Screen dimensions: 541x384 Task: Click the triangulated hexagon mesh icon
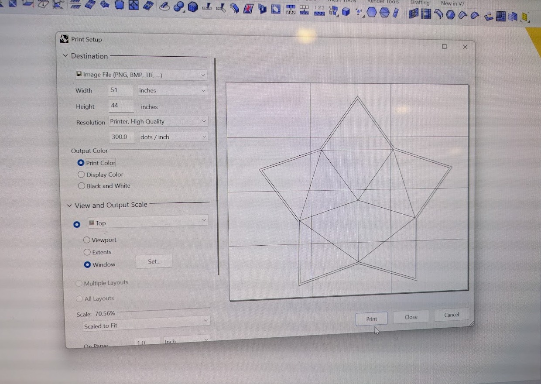(x=384, y=13)
